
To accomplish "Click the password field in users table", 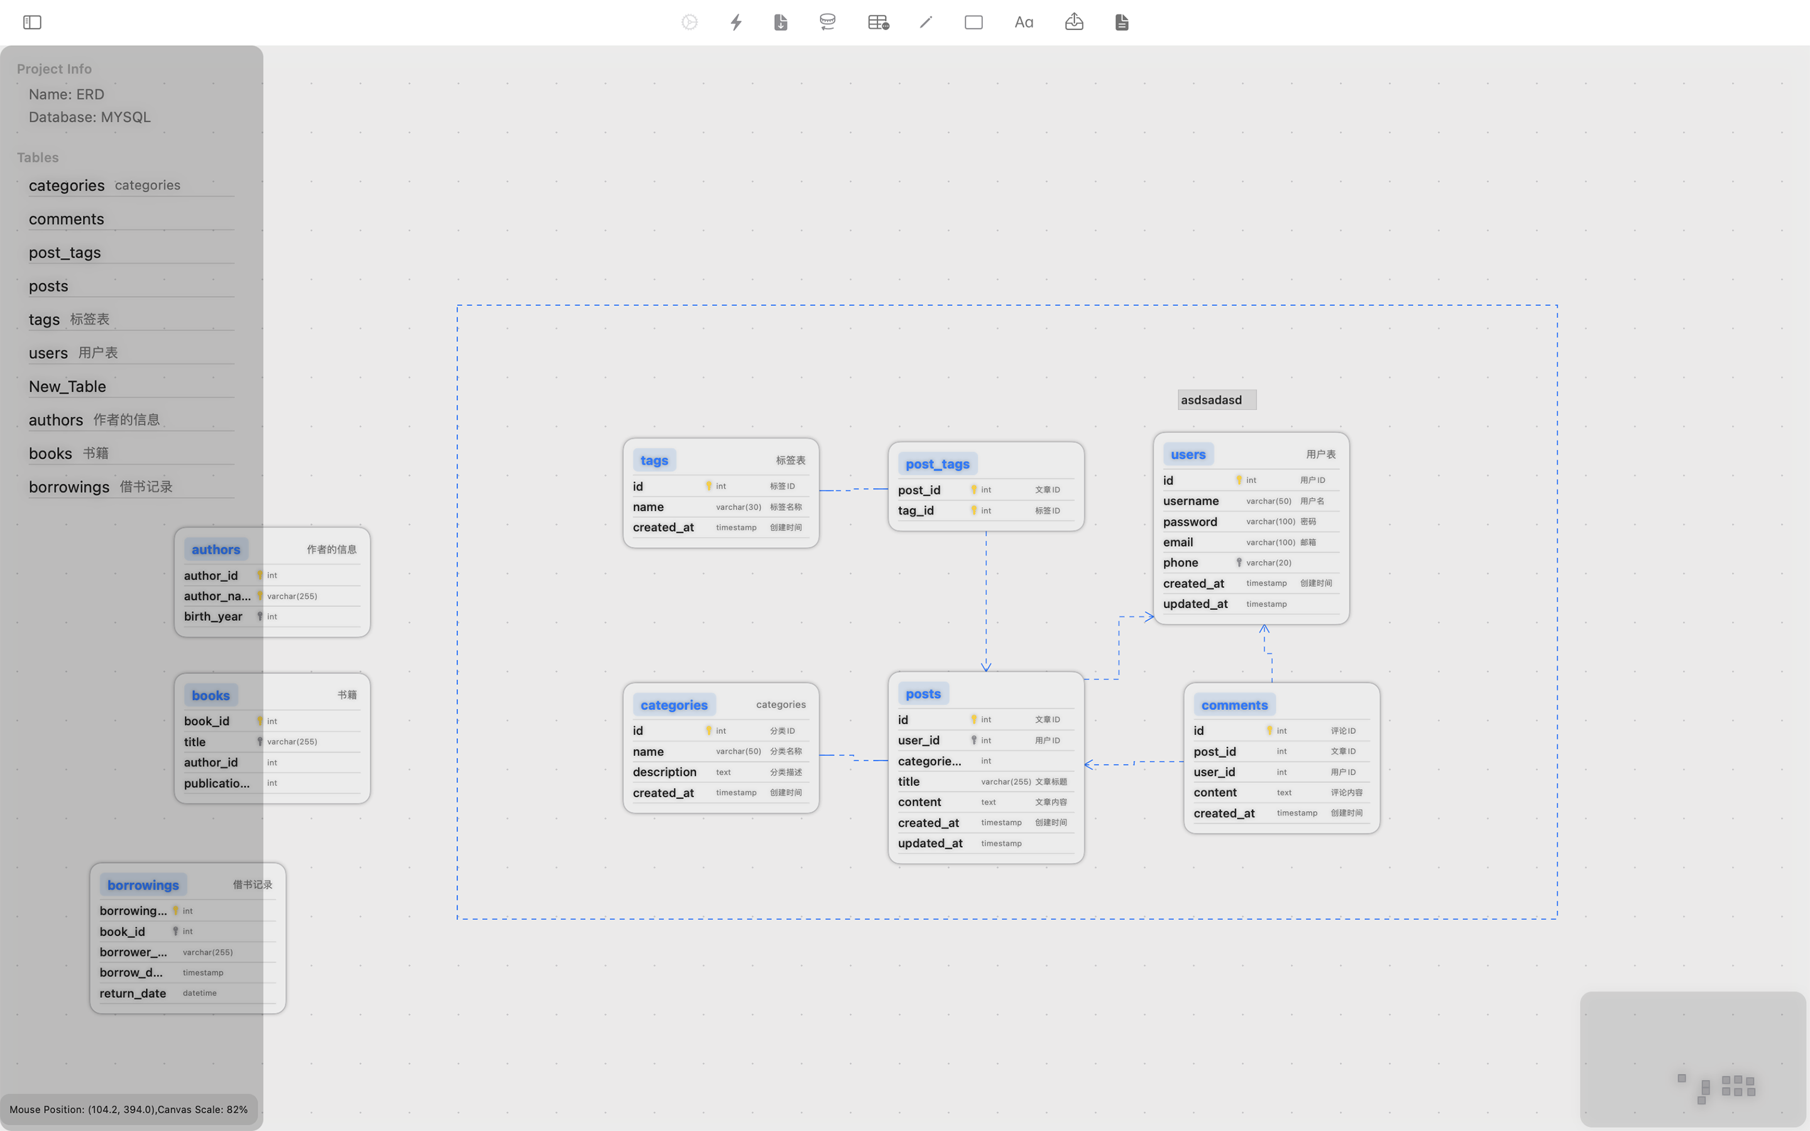I will pos(1251,522).
